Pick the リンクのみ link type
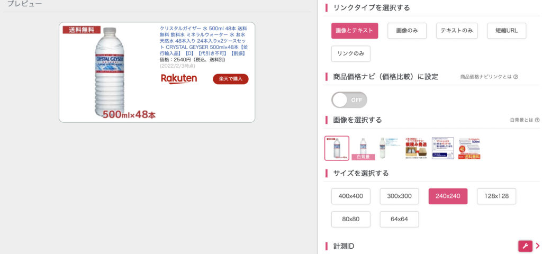542x254 pixels. coord(350,53)
